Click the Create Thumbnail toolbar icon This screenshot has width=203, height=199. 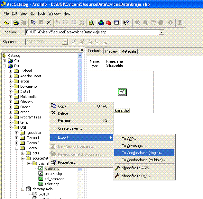(180, 22)
